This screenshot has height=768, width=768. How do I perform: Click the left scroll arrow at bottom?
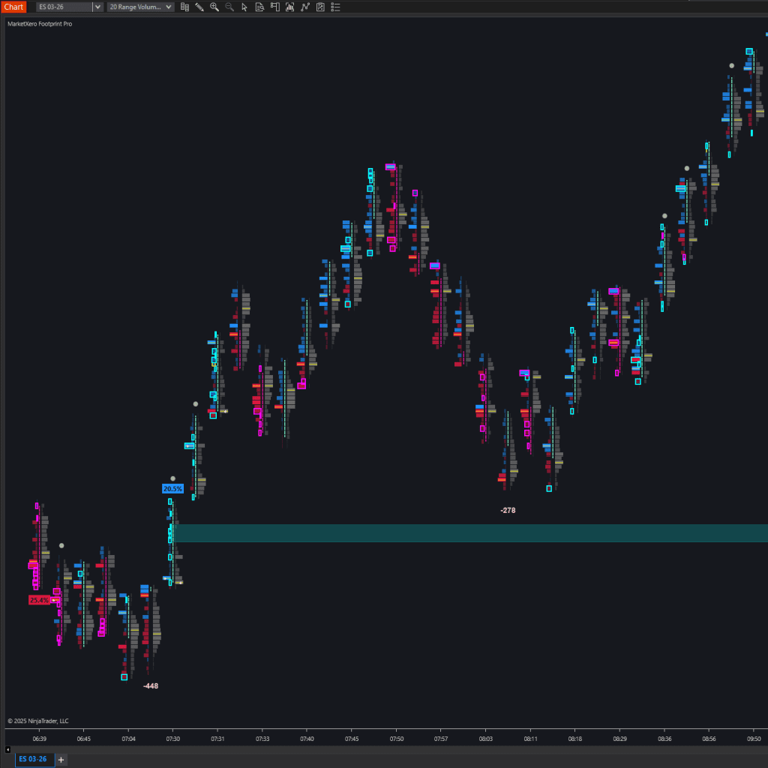pos(8,749)
